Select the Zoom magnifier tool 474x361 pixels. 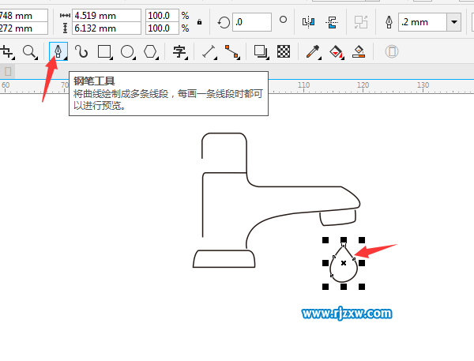pos(30,52)
